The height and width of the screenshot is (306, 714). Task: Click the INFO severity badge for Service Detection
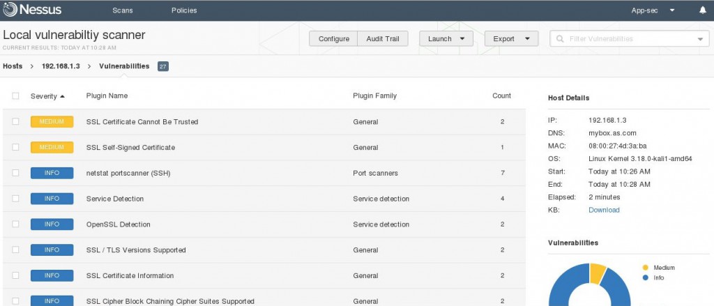pos(52,199)
